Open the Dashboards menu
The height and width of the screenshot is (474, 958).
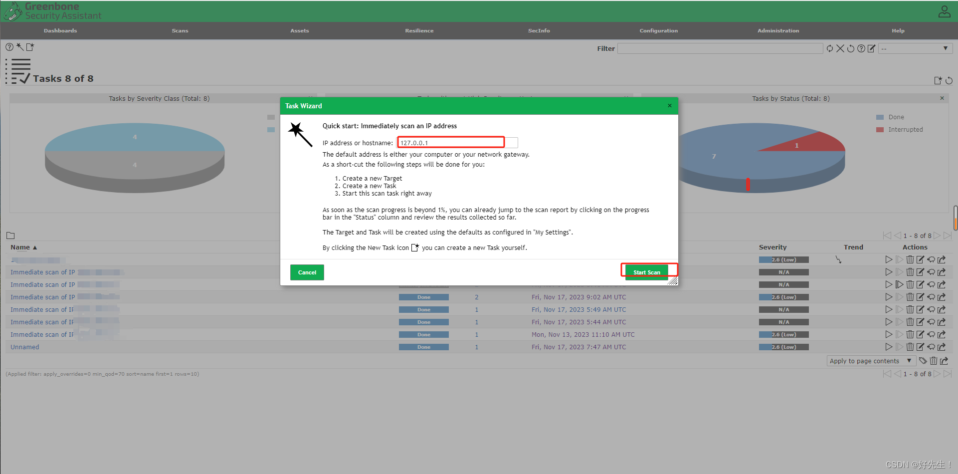point(60,30)
